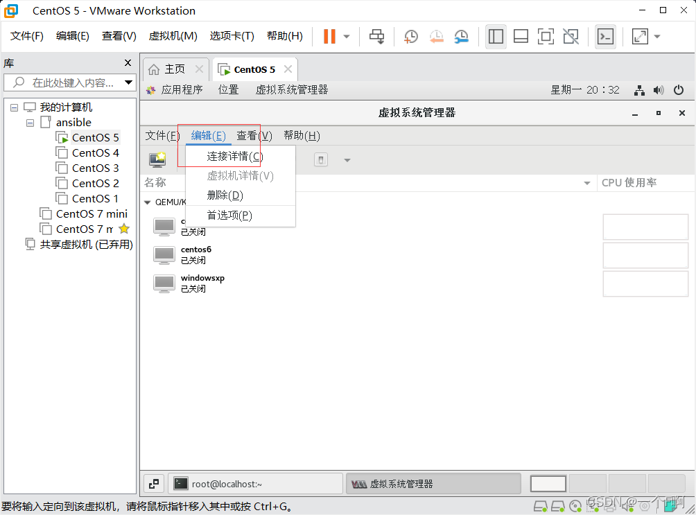The height and width of the screenshot is (515, 696).
Task: Open the stretch display dropdown arrow
Action: pyautogui.click(x=657, y=37)
